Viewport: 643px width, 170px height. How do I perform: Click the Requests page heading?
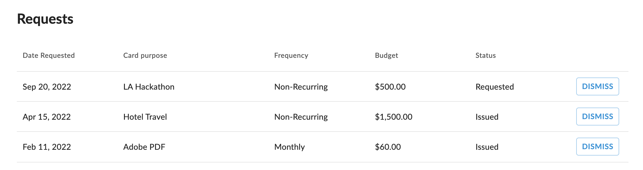pos(45,19)
